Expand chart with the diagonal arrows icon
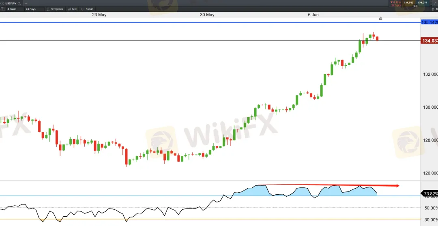Viewport: 438px width, 226px height. coord(435,3)
